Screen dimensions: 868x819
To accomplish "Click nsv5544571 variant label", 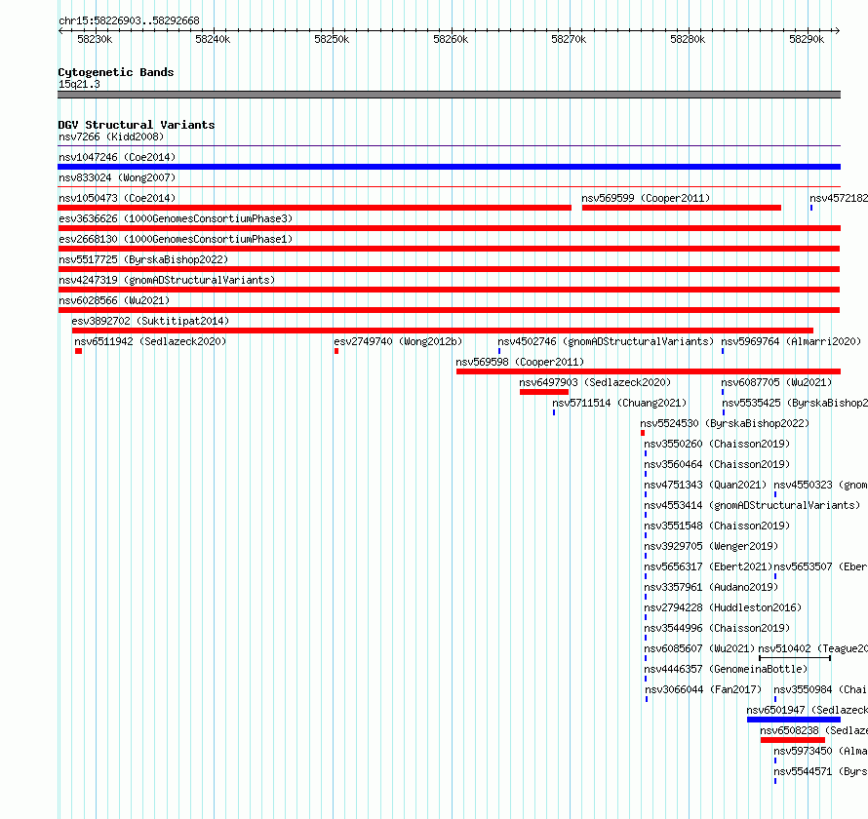I will (x=820, y=771).
